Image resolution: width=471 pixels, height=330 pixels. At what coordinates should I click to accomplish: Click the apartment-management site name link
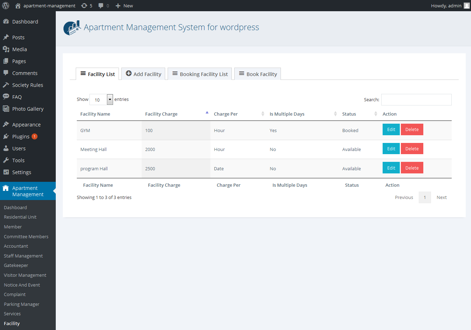pos(49,6)
